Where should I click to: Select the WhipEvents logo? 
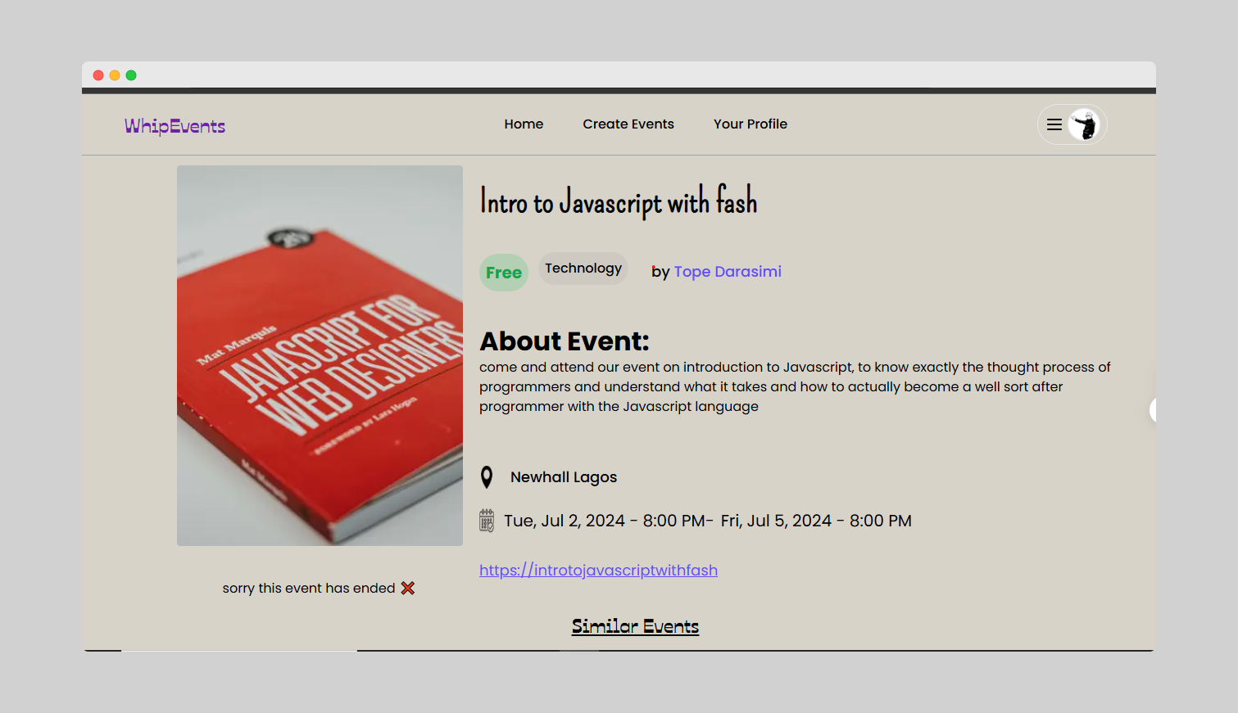175,125
